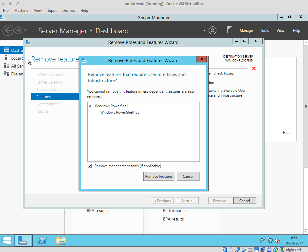Click the muted volume tray icon
308x252 pixels.
277,240
